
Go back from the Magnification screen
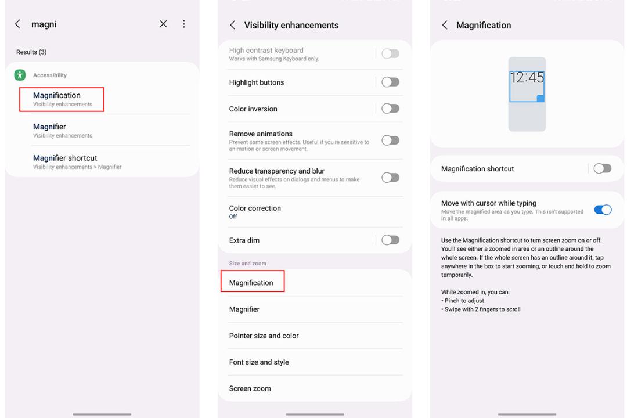point(445,25)
